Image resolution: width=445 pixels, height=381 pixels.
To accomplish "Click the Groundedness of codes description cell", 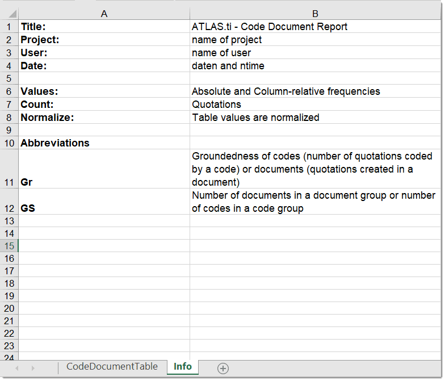I will coord(315,169).
